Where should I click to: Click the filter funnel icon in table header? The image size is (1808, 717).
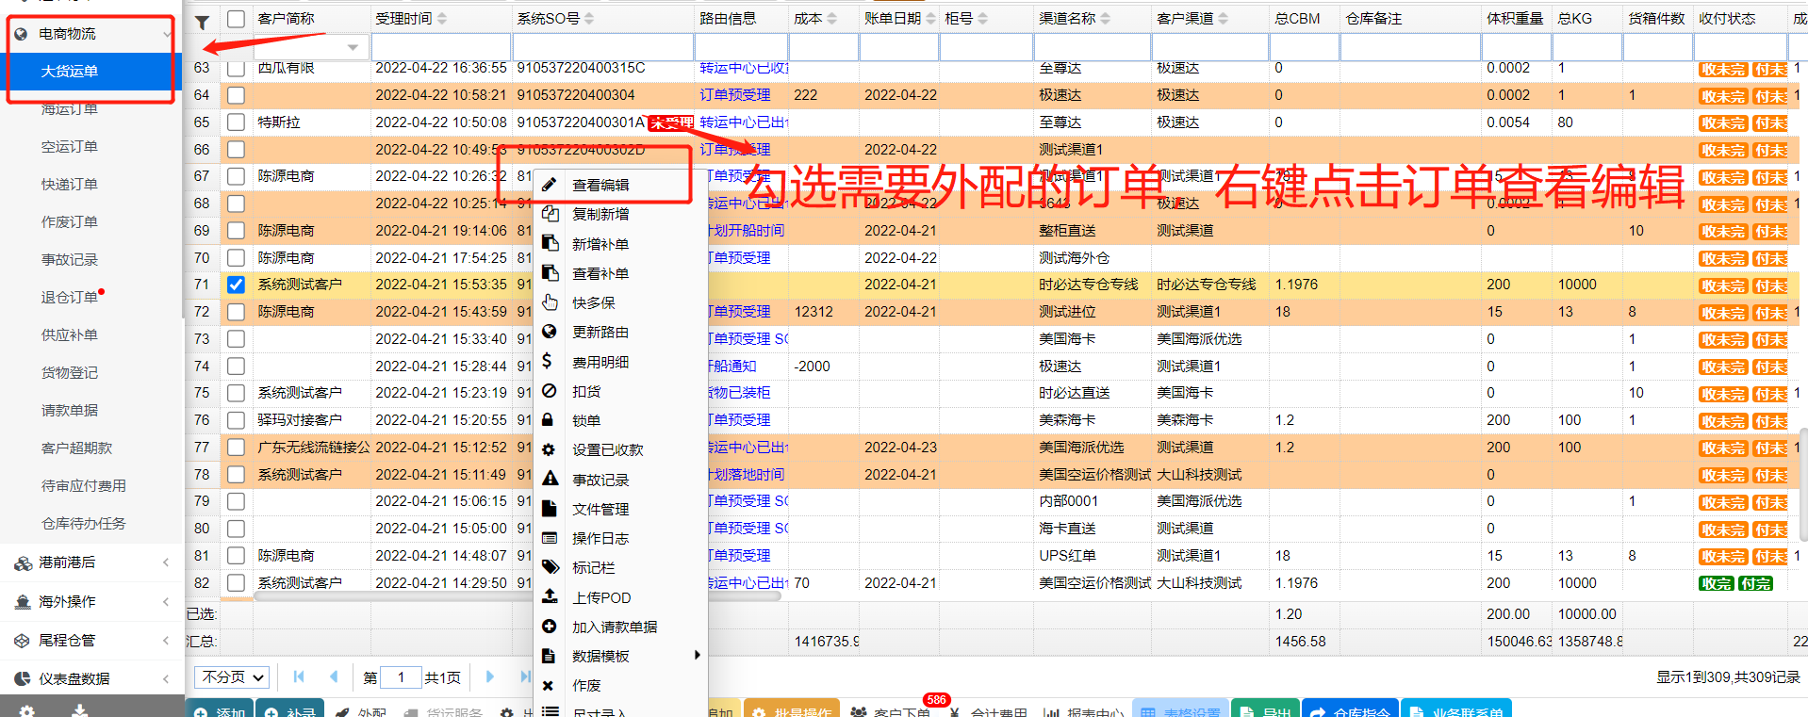202,22
